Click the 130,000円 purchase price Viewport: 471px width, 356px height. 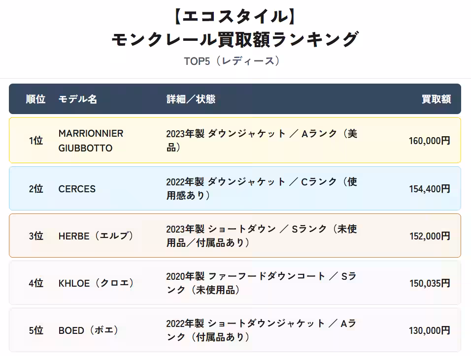(x=429, y=330)
